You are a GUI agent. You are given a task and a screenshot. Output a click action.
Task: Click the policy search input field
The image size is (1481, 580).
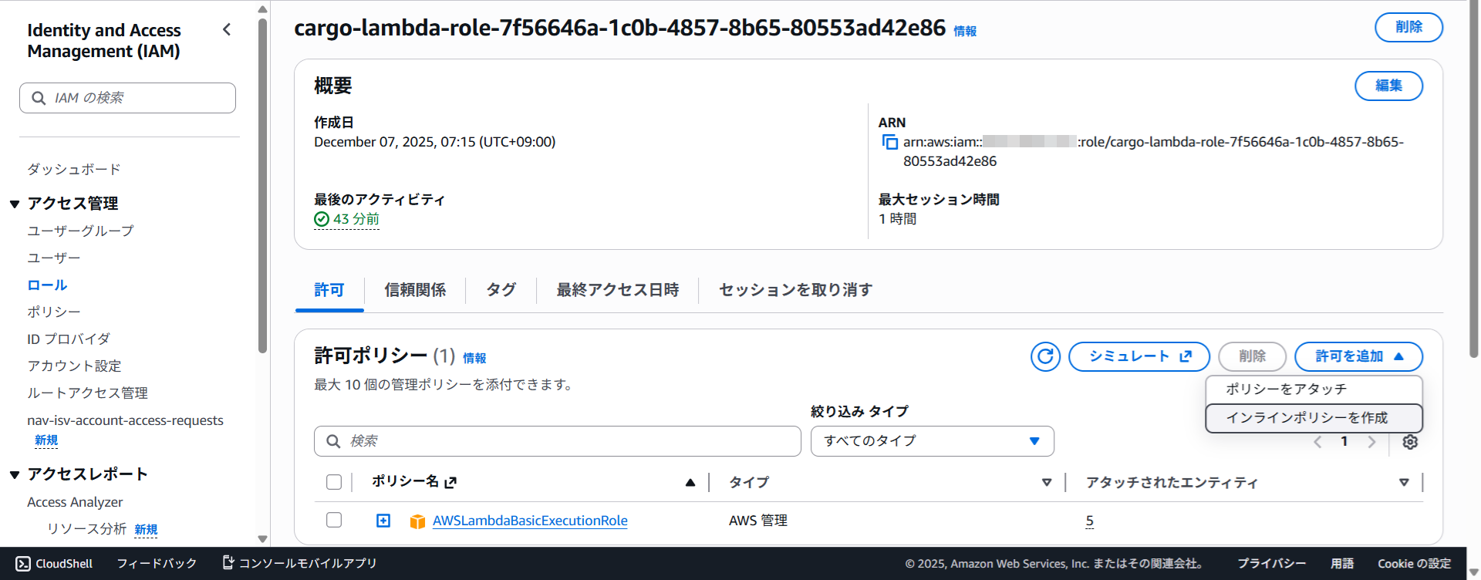tap(557, 441)
